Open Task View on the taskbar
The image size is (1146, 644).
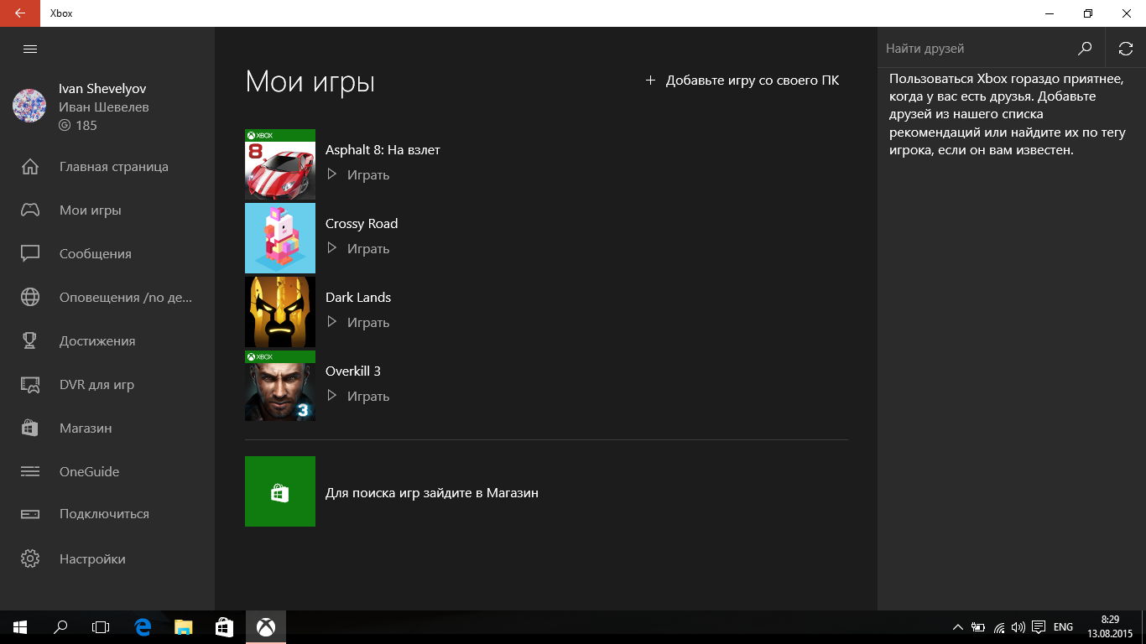(101, 627)
